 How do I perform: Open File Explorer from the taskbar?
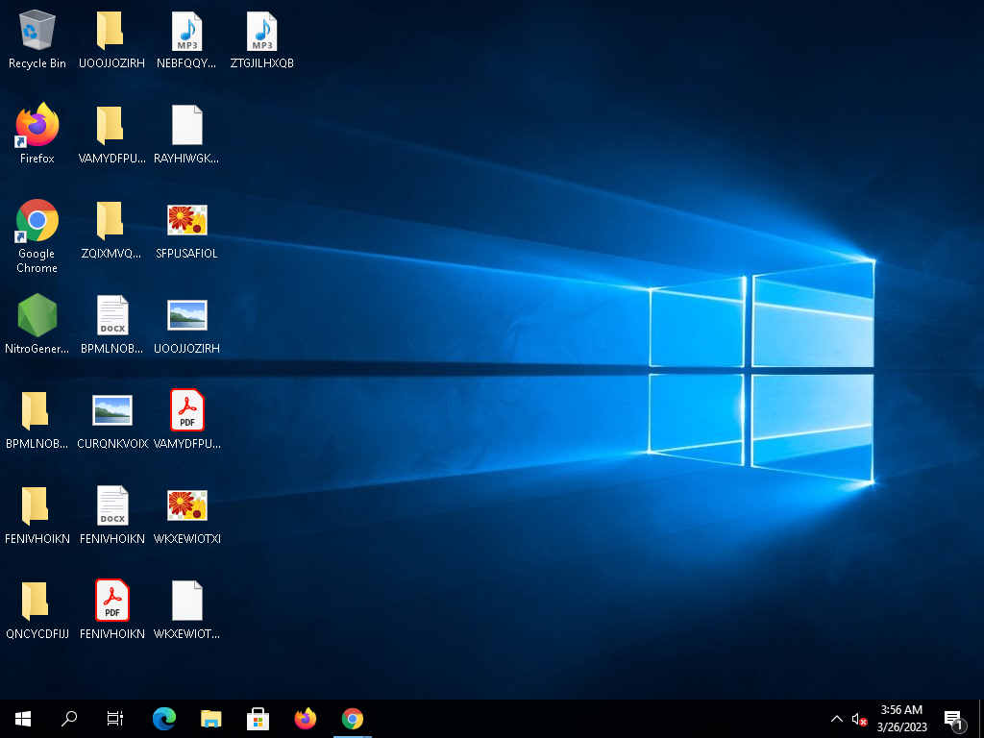(211, 719)
